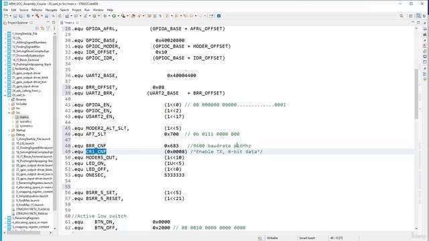Maximize the Project Explorer panel

54,23
